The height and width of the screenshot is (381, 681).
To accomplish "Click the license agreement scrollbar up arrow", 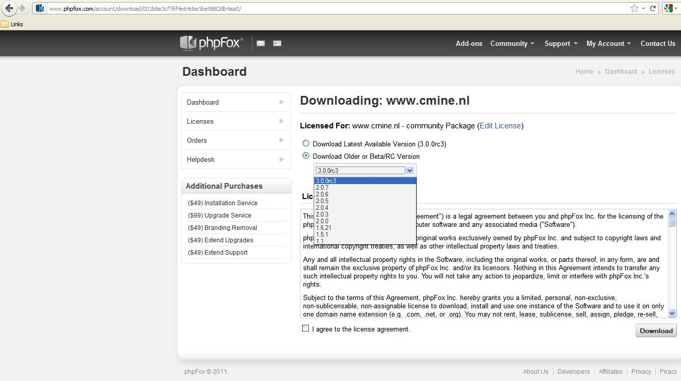I will click(672, 213).
